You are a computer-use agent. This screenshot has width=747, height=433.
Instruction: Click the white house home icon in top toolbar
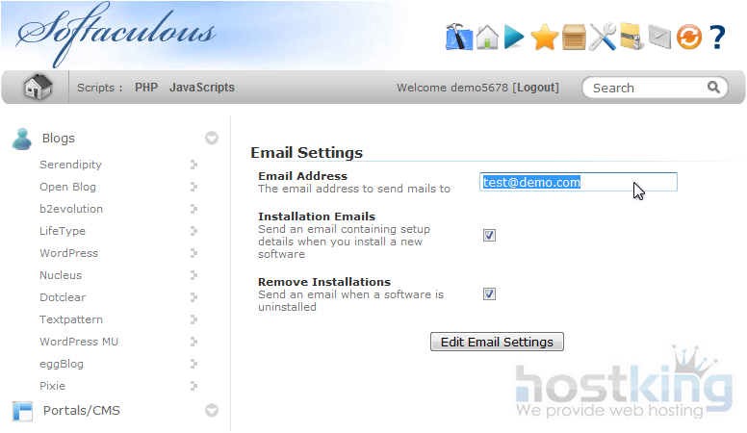point(487,38)
